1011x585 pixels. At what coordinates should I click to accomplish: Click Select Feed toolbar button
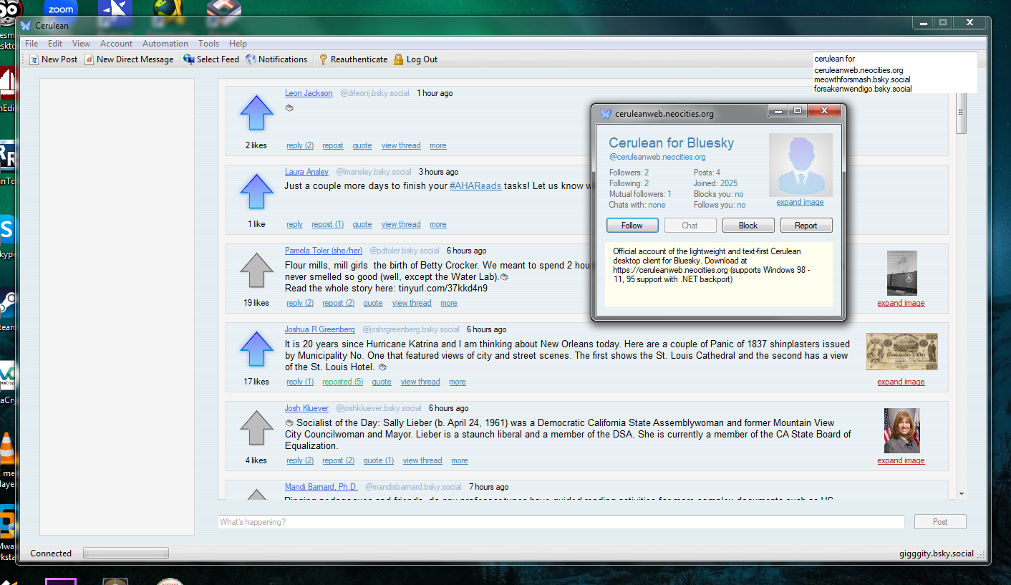tap(211, 59)
